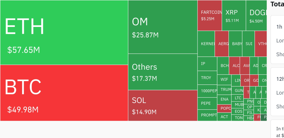The width and height of the screenshot is (284, 138).
Task: Click the FARTCOIN heatmap tile
Action: 210,15
